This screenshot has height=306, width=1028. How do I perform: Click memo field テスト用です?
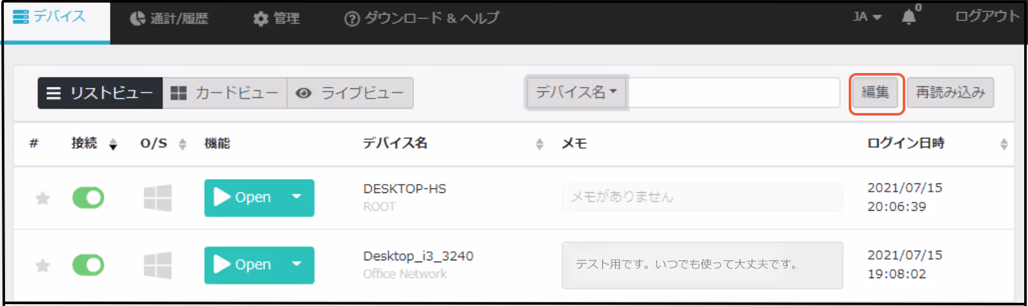pyautogui.click(x=702, y=265)
